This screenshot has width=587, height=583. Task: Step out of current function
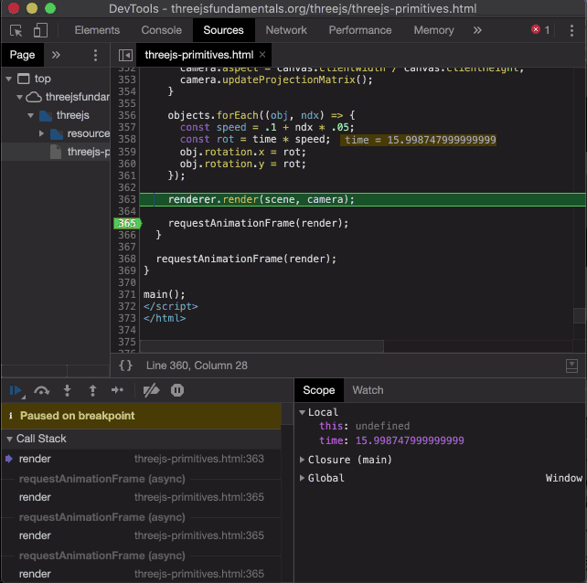[91, 390]
